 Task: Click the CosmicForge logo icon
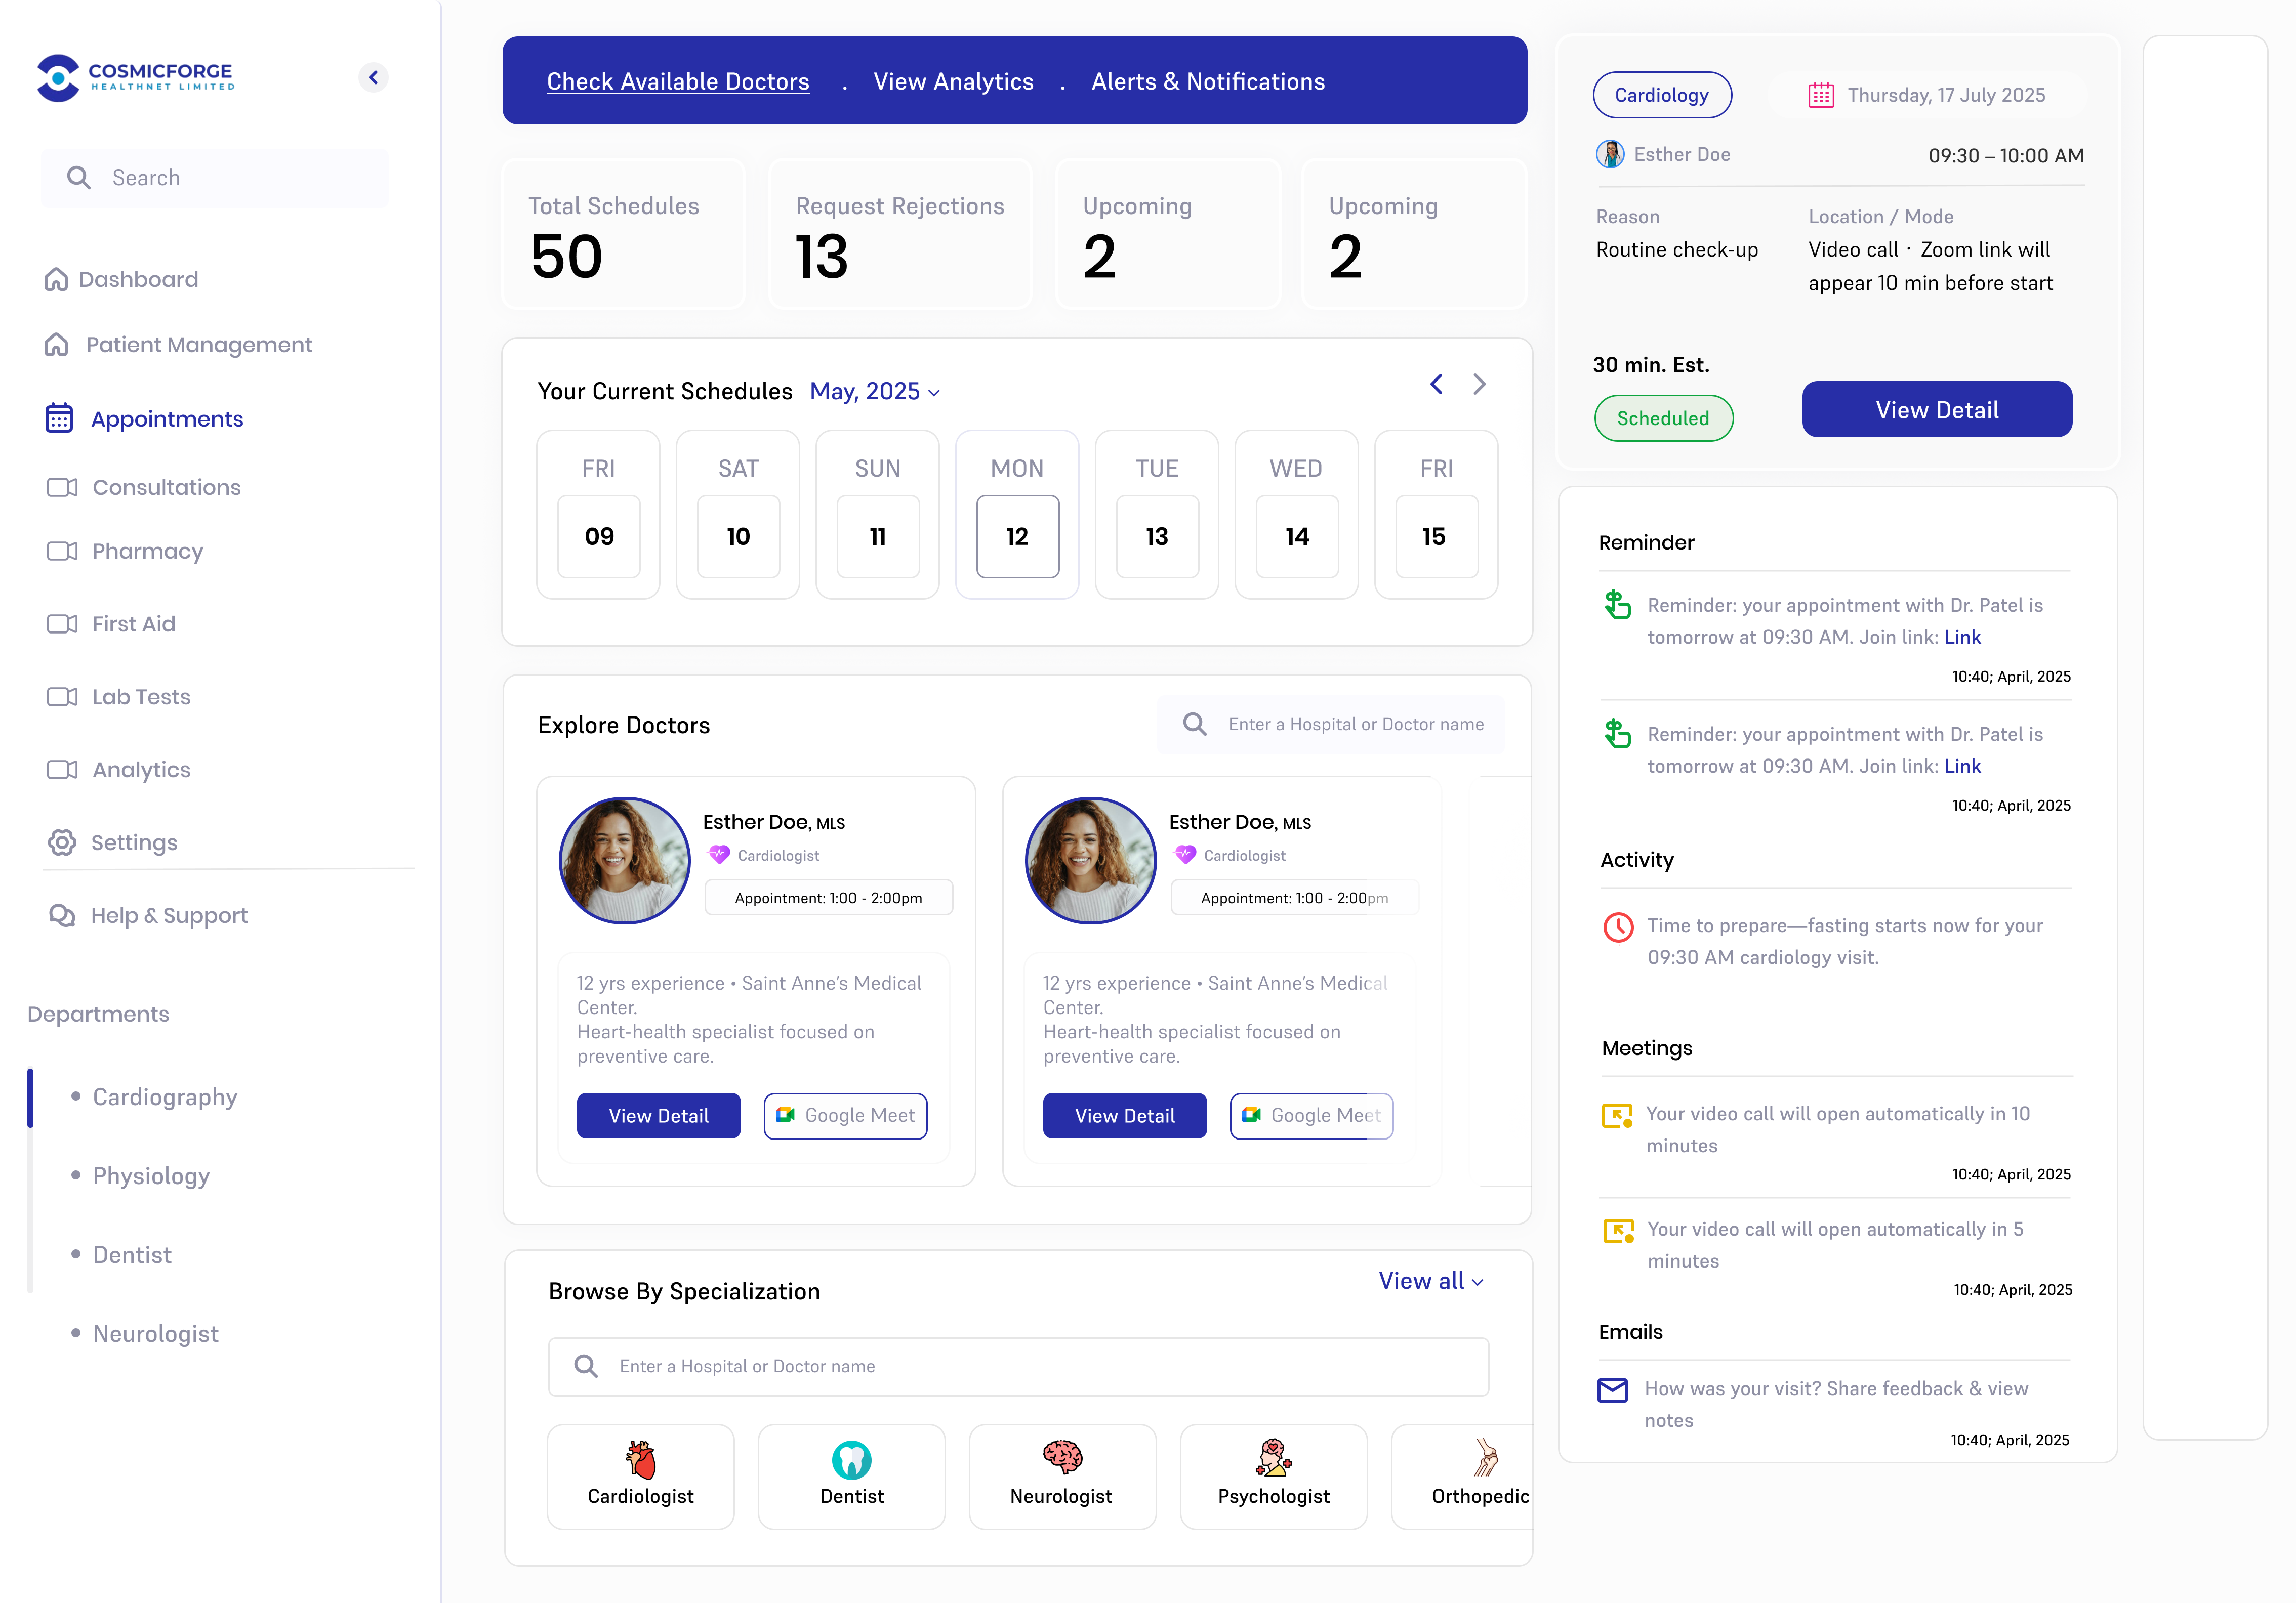[58, 77]
